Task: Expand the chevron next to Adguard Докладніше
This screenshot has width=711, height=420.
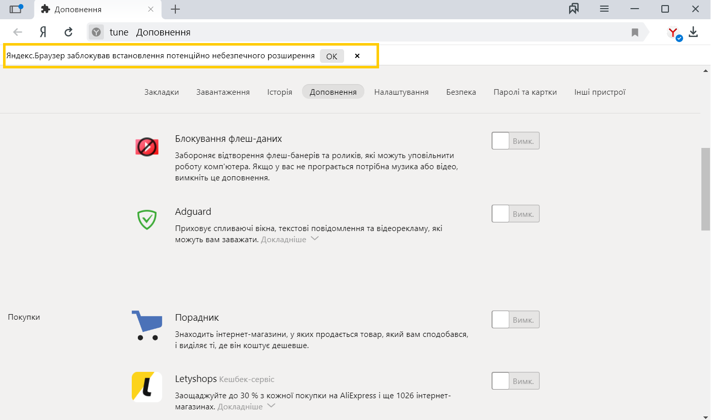Action: (x=315, y=239)
